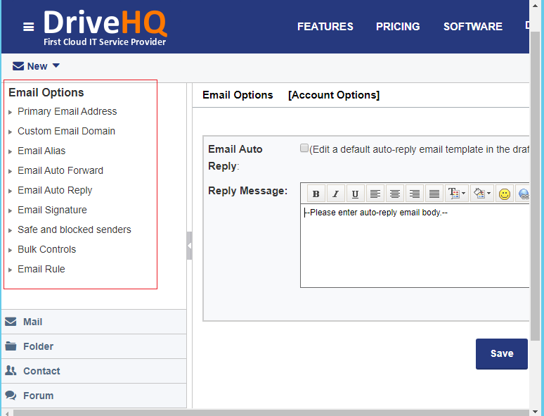Select Email Auto Reply in sidebar
Image resolution: width=544 pixels, height=416 pixels.
[55, 191]
